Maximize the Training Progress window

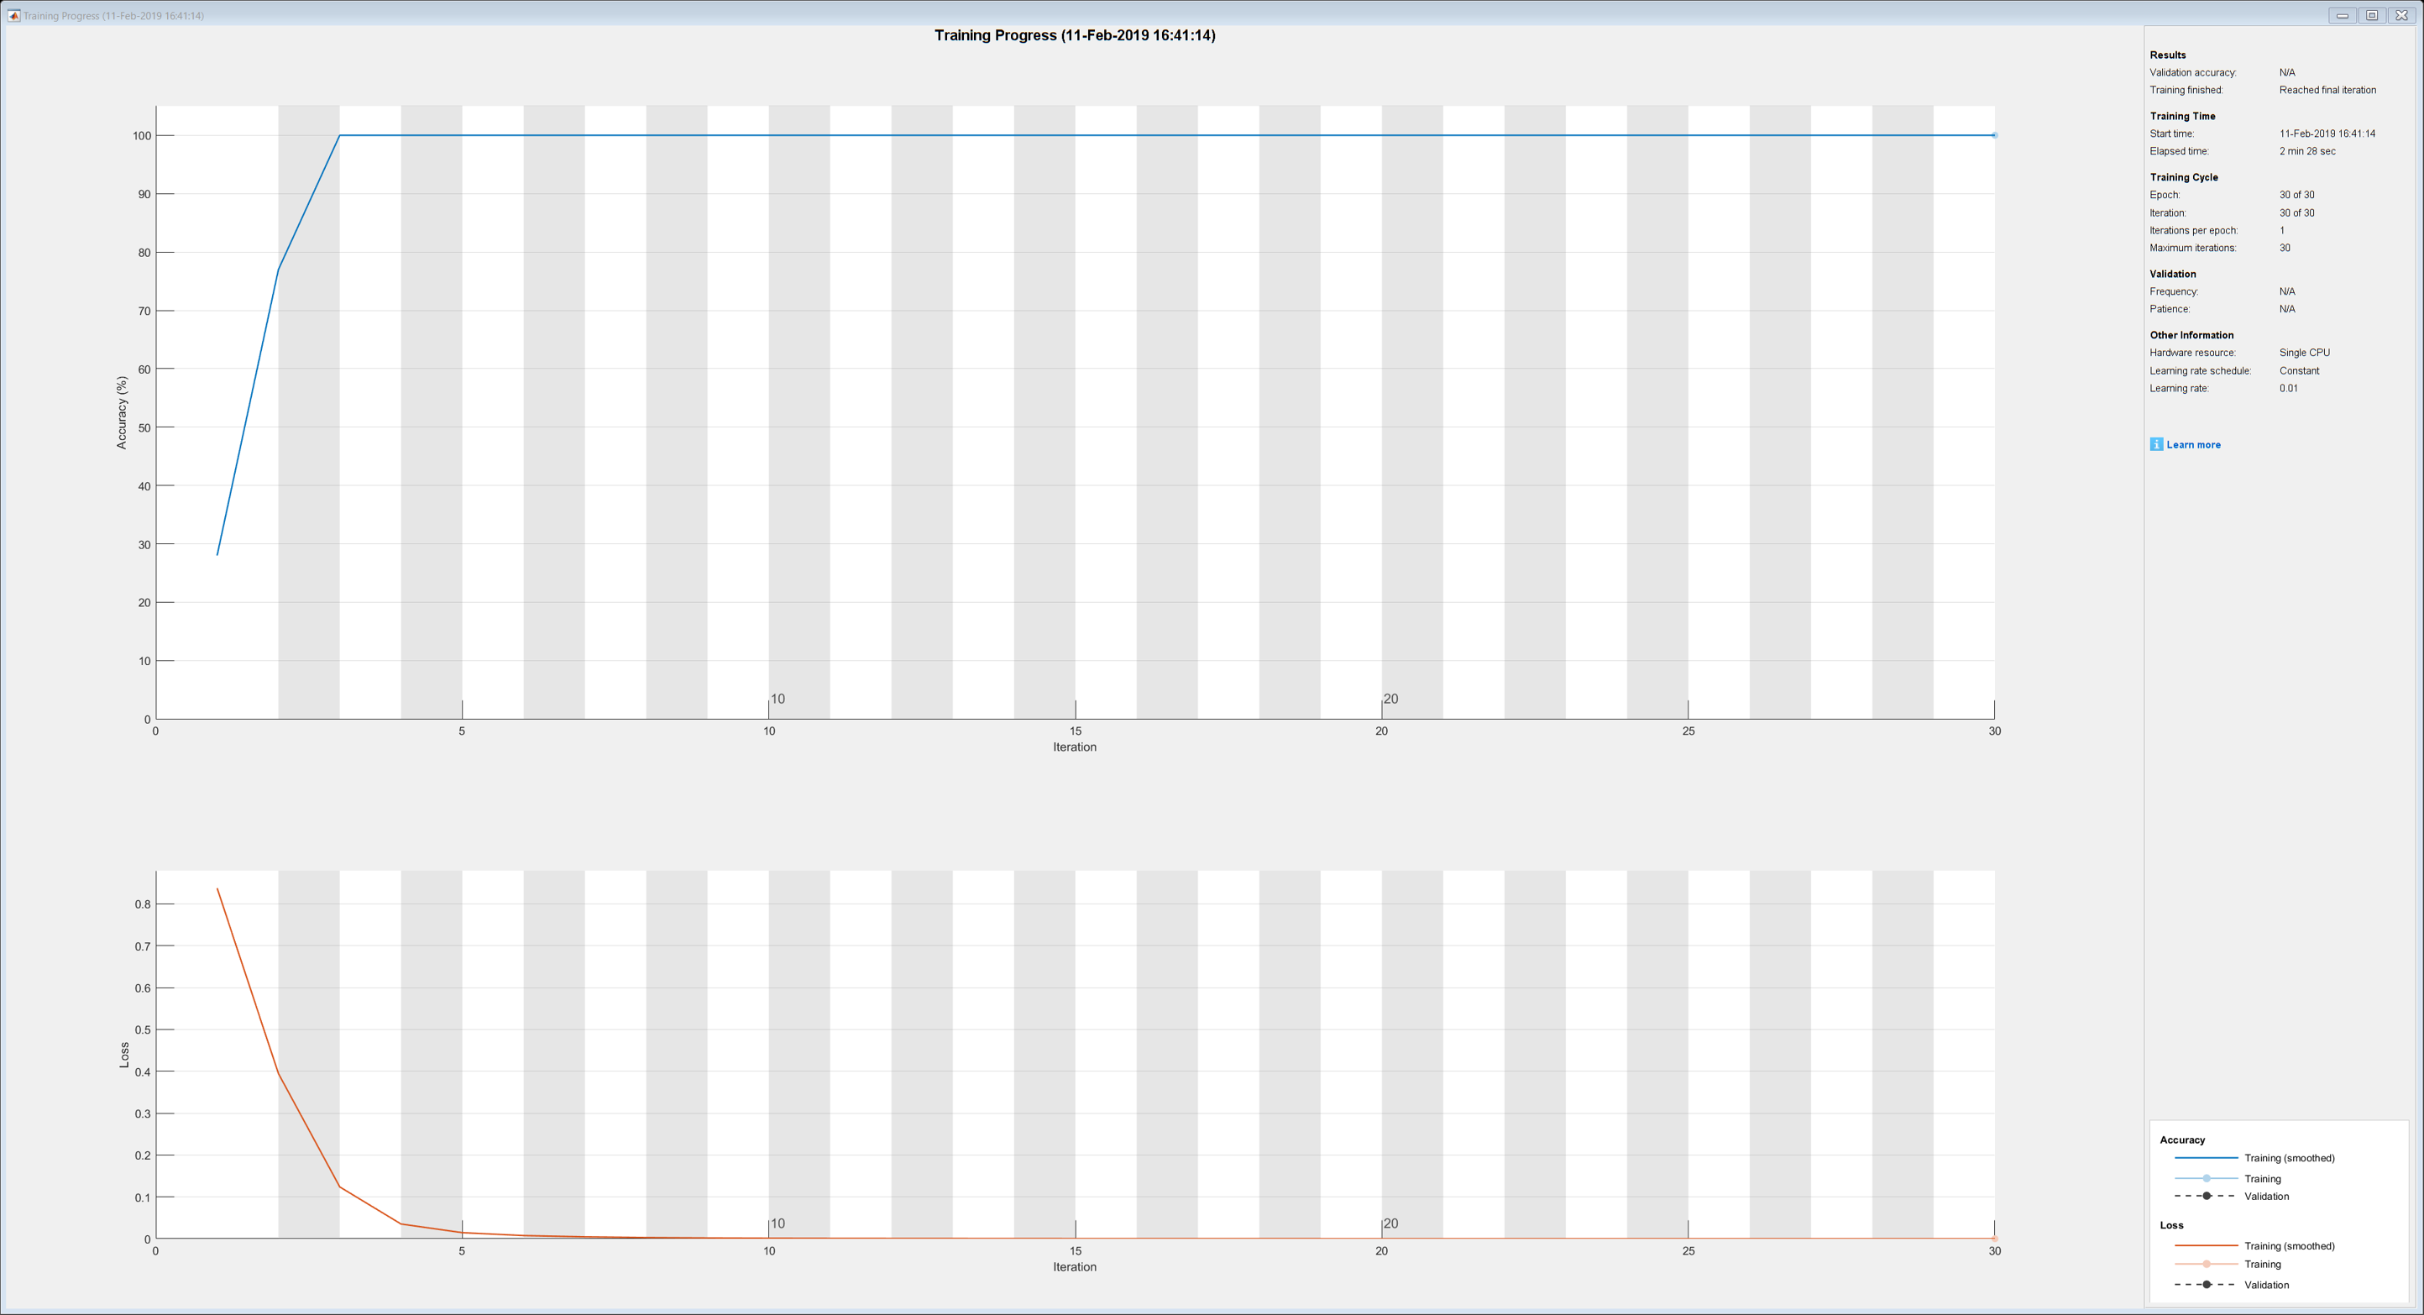coord(2371,15)
